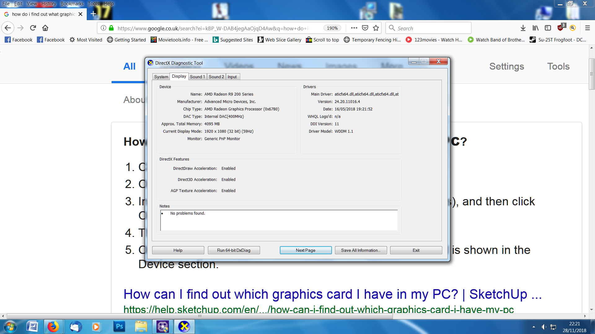This screenshot has height=334, width=595.
Task: Open a new tab with the plus button
Action: 93,14
